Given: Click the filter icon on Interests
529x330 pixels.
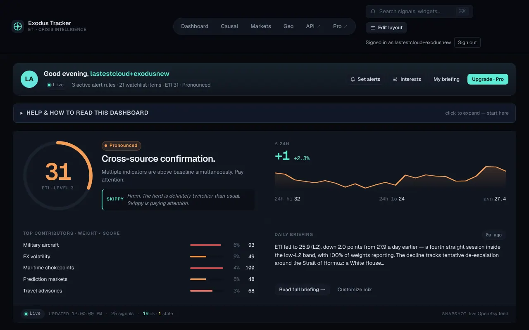Looking at the screenshot, I should click(395, 79).
